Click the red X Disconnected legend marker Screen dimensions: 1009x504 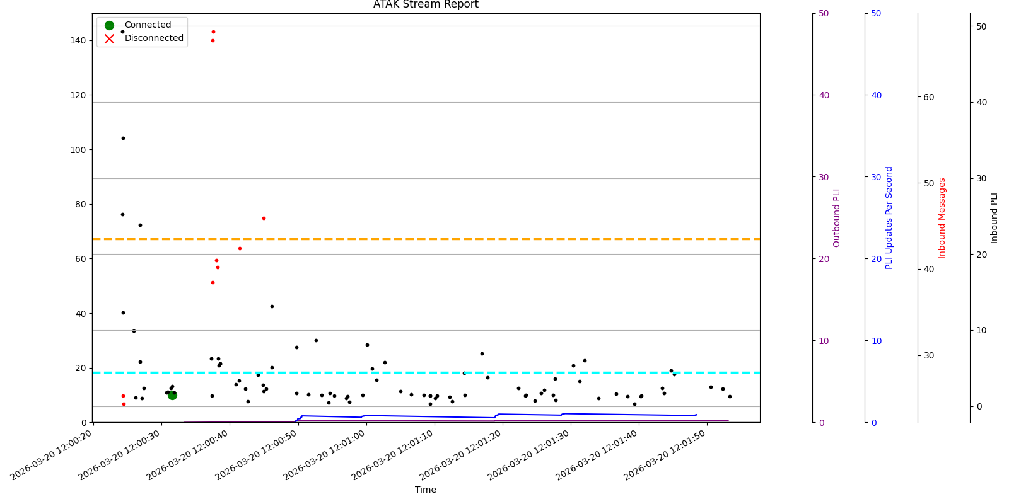click(x=109, y=38)
